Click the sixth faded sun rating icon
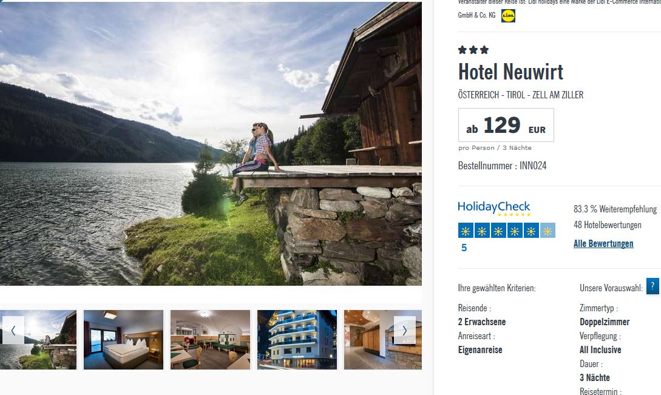This screenshot has height=395, width=661. click(547, 231)
